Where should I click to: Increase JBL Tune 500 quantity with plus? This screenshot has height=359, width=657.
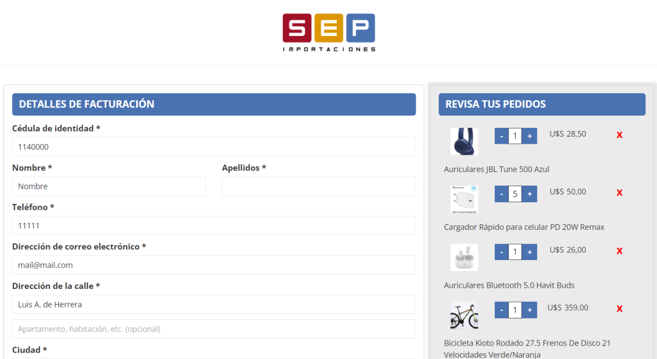529,136
